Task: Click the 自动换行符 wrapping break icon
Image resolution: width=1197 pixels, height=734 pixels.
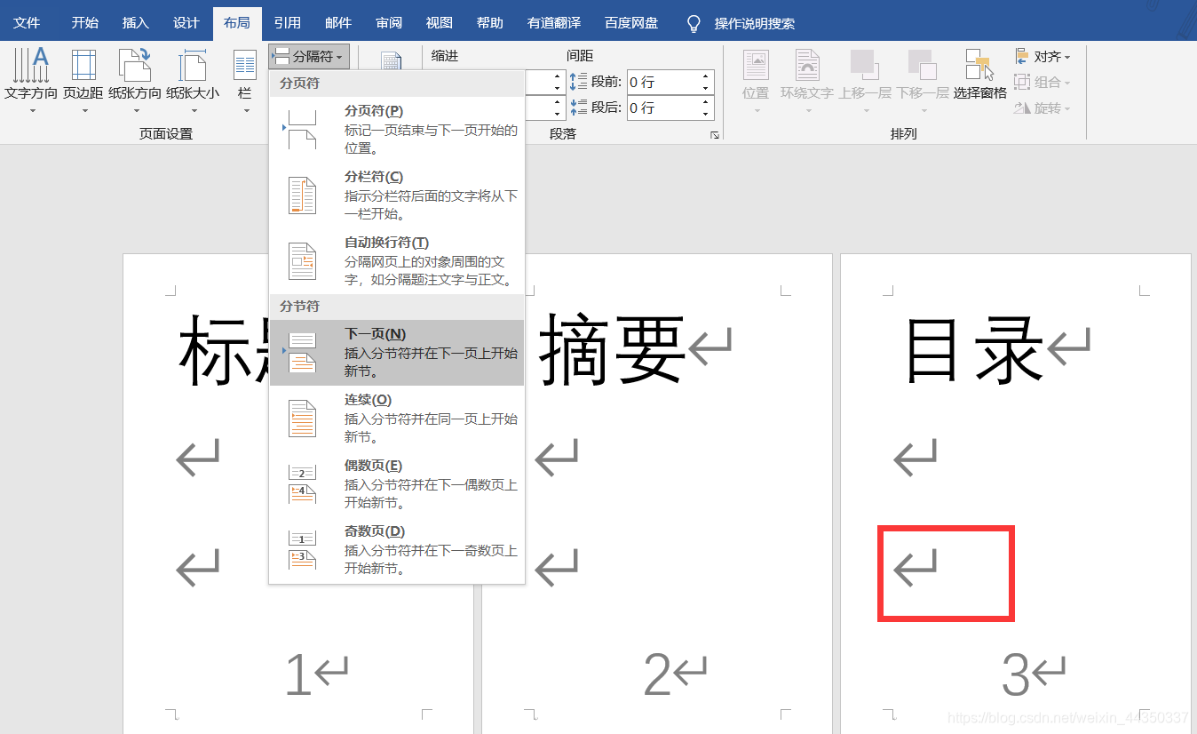Action: click(x=302, y=261)
